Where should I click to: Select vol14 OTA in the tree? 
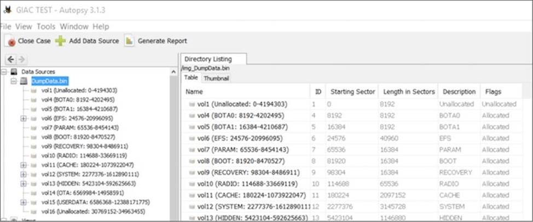[x=83, y=193]
